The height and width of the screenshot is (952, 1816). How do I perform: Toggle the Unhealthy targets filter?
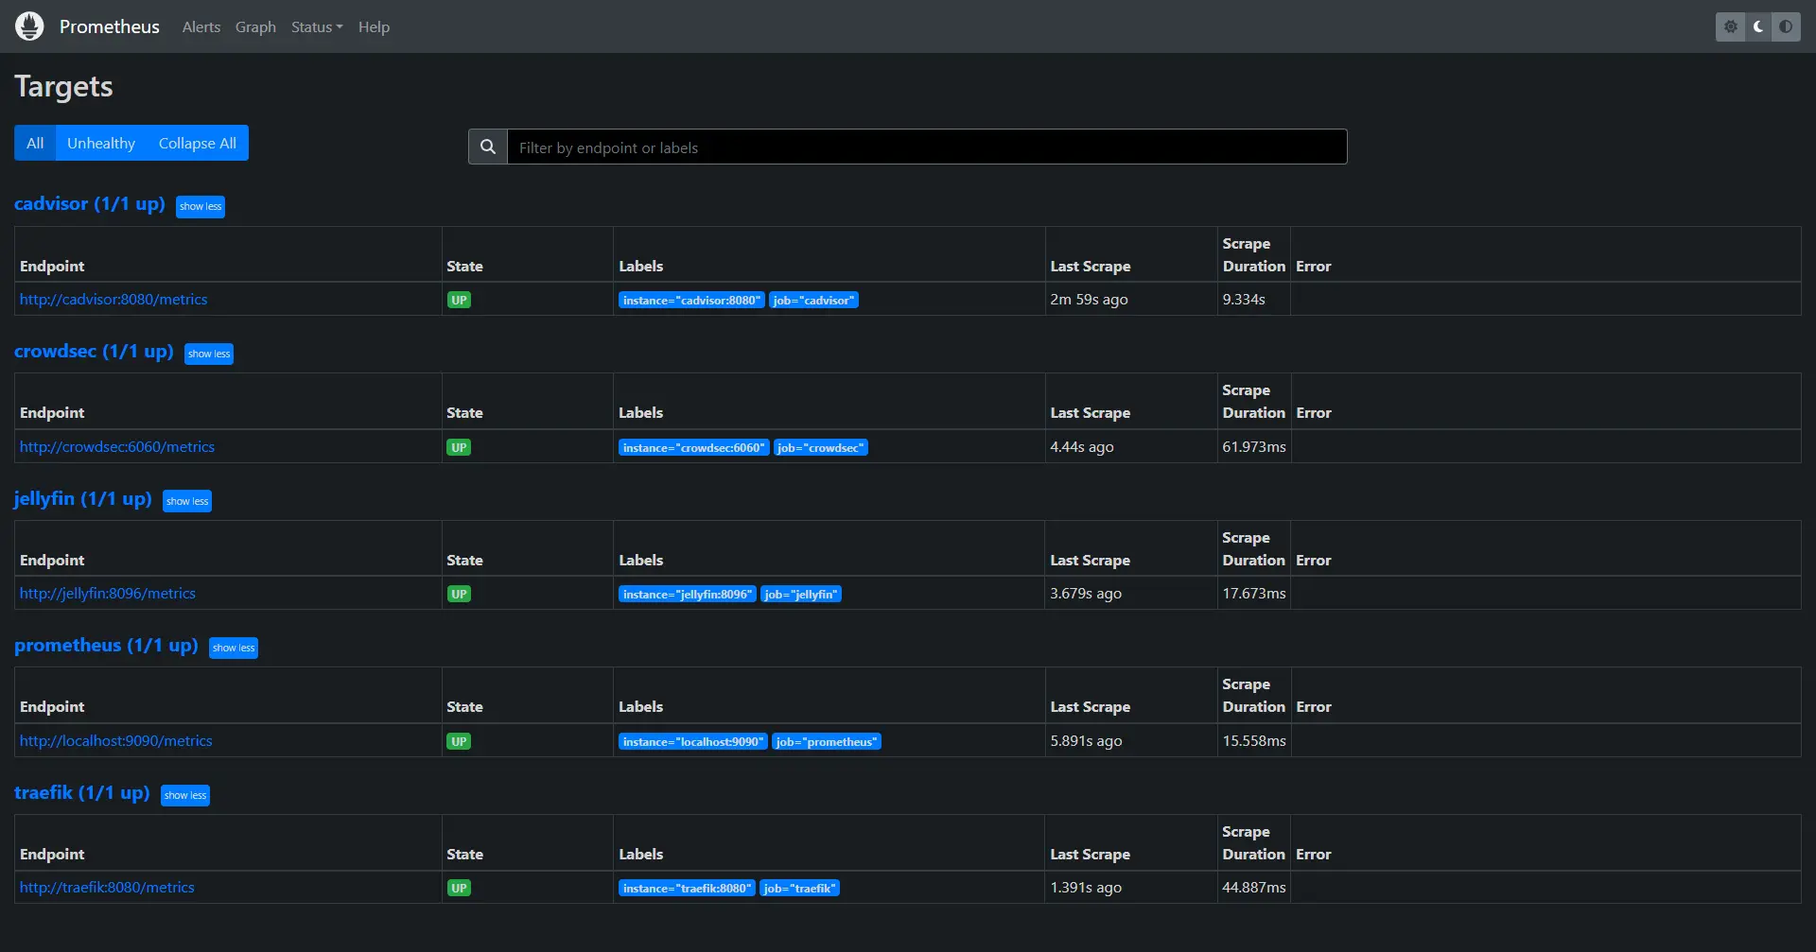click(101, 143)
